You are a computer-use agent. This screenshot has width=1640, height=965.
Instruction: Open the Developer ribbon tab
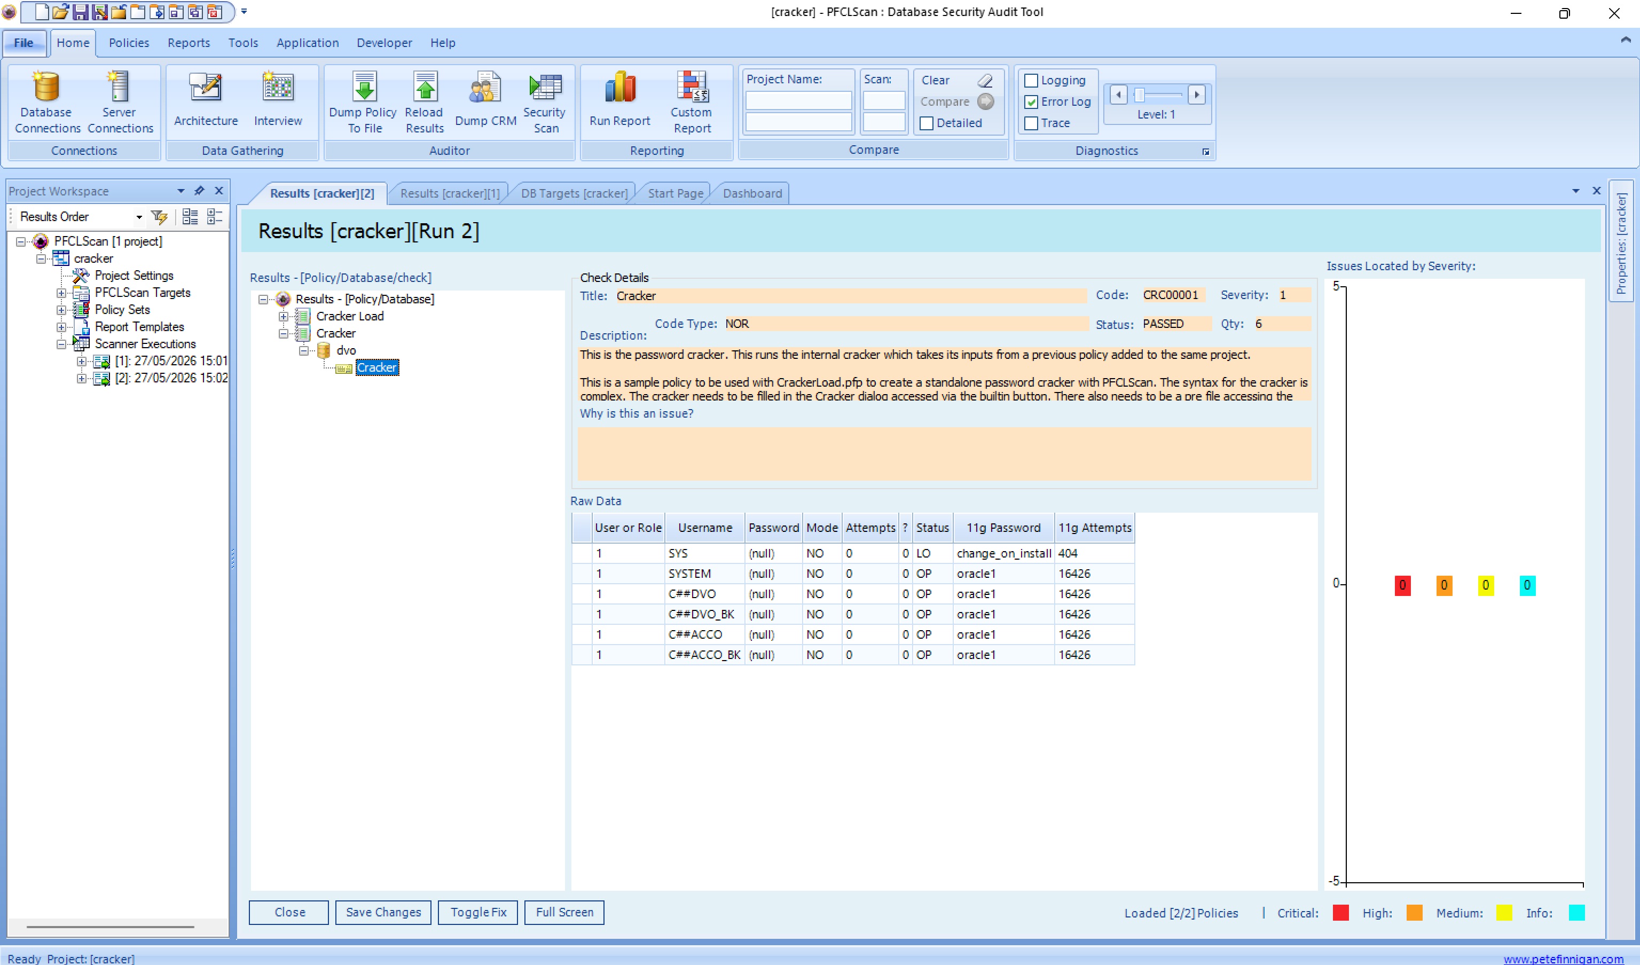(x=384, y=43)
